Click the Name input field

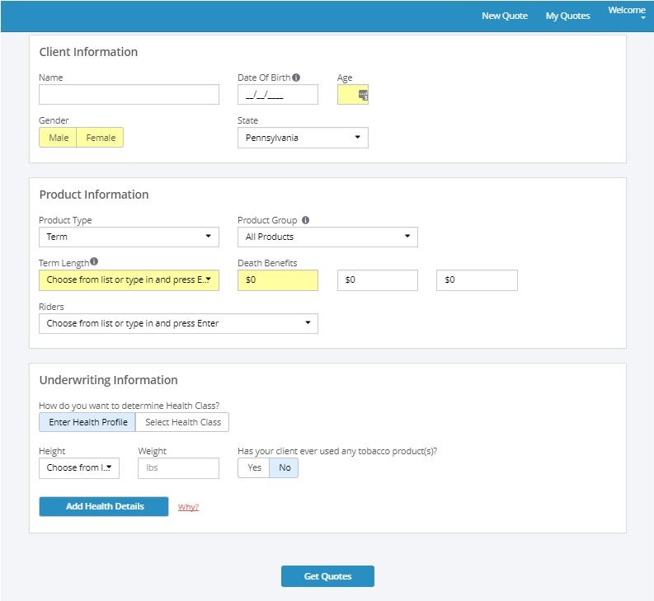pyautogui.click(x=129, y=95)
